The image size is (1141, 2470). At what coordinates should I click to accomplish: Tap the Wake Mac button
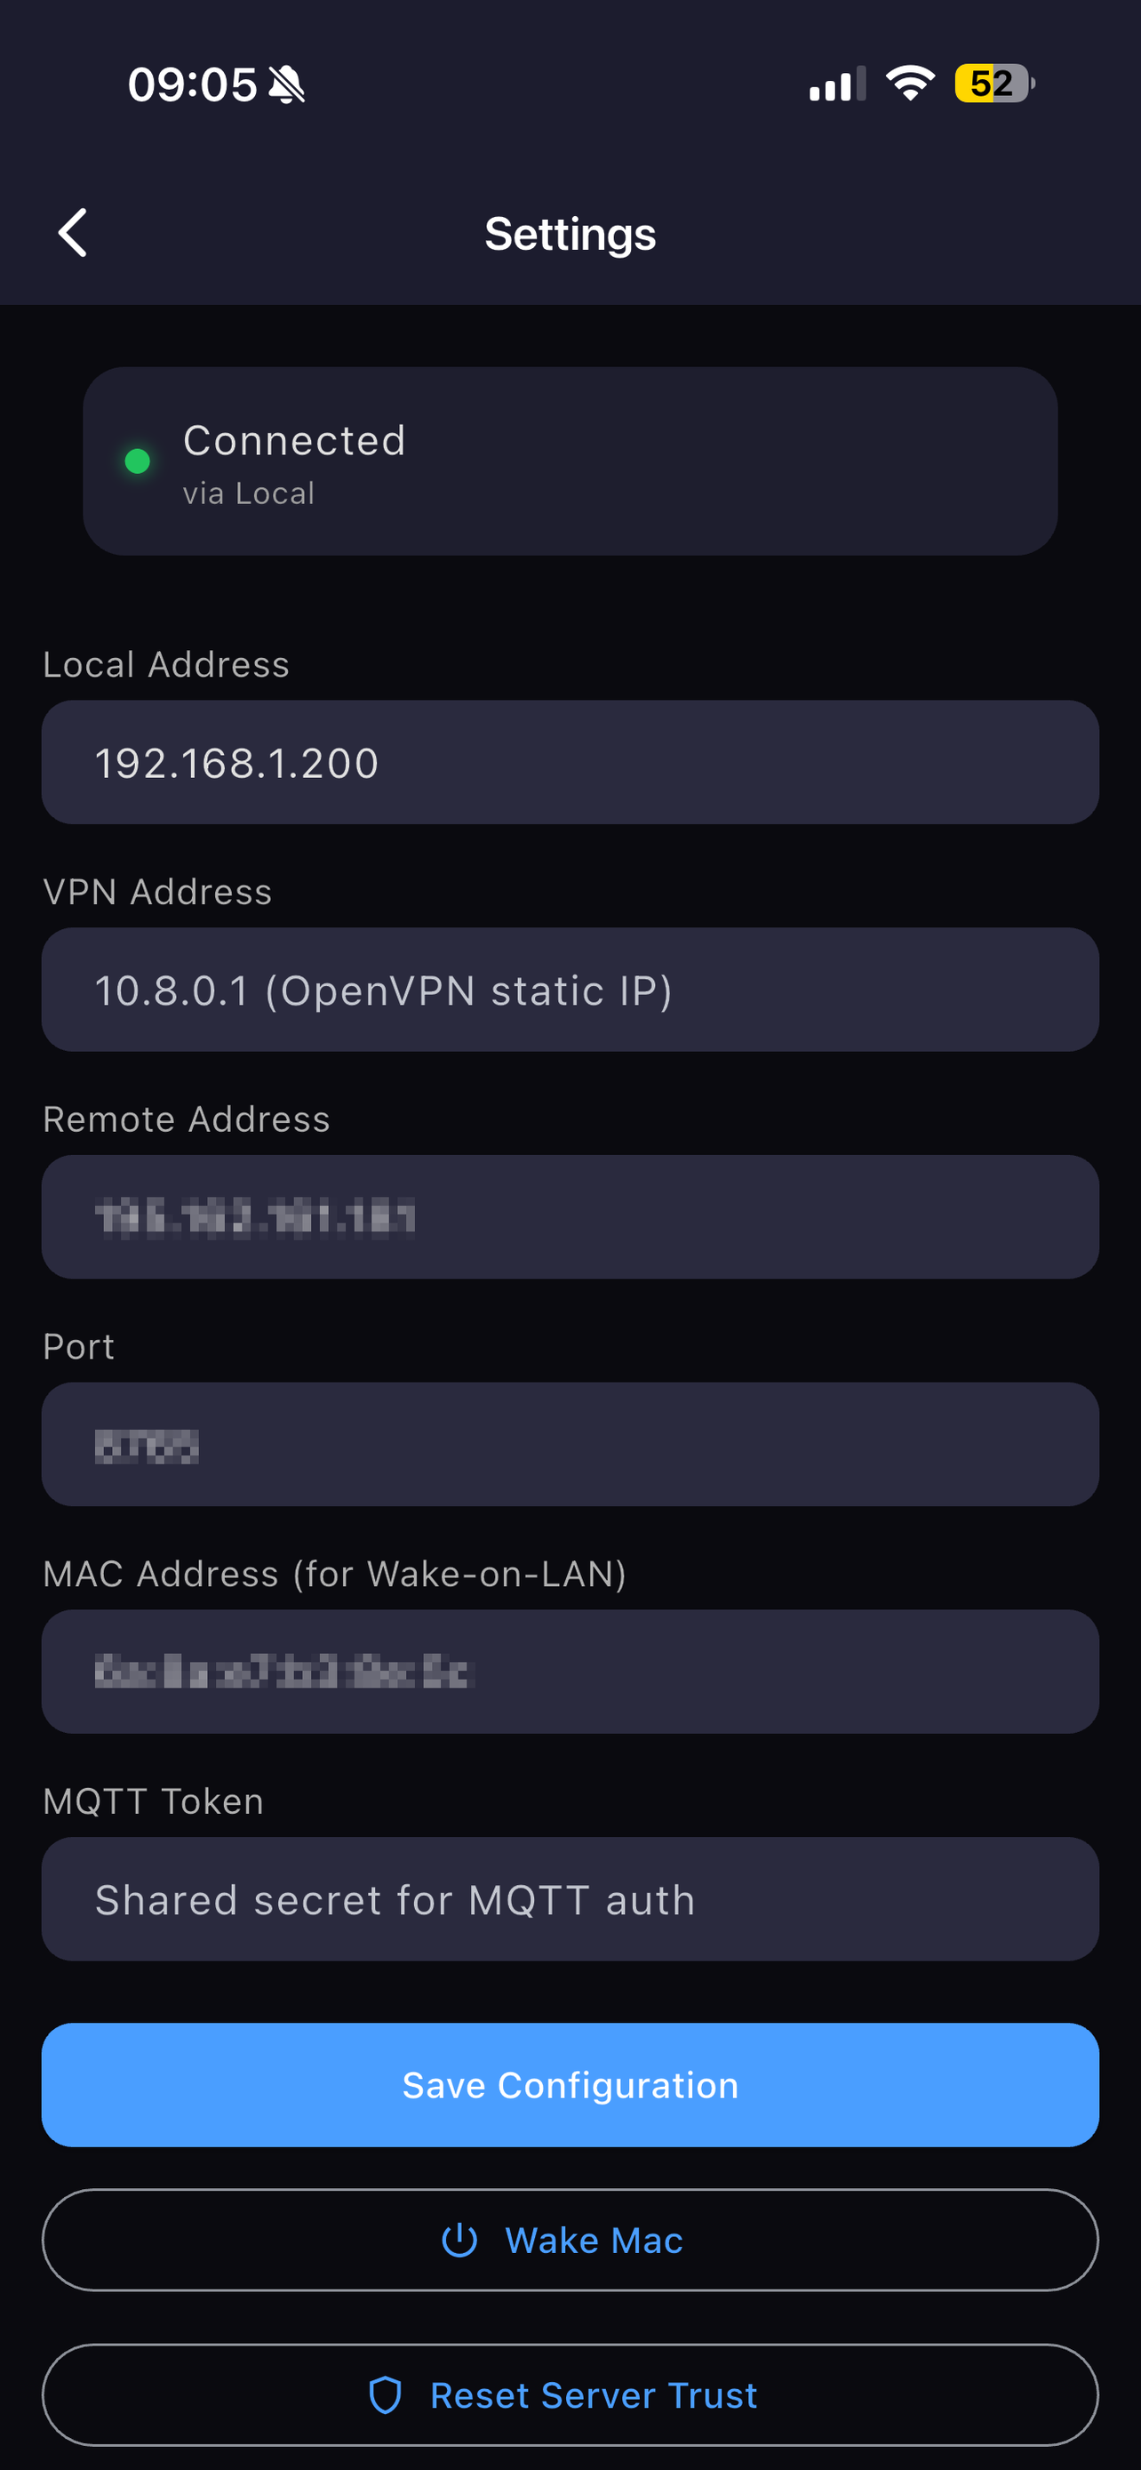570,2240
